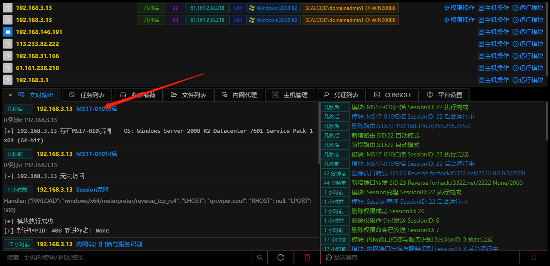Click 运行模块 for session 23 row

pyautogui.click(x=528, y=20)
